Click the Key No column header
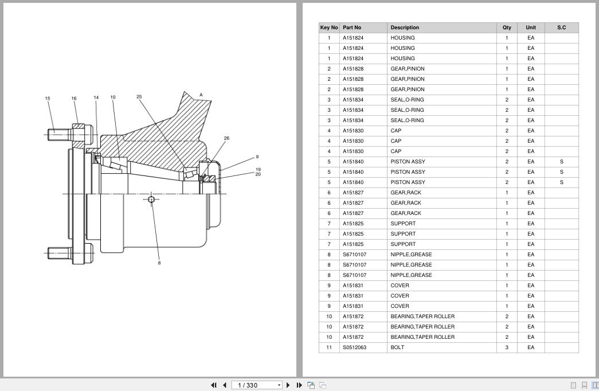 [x=329, y=28]
